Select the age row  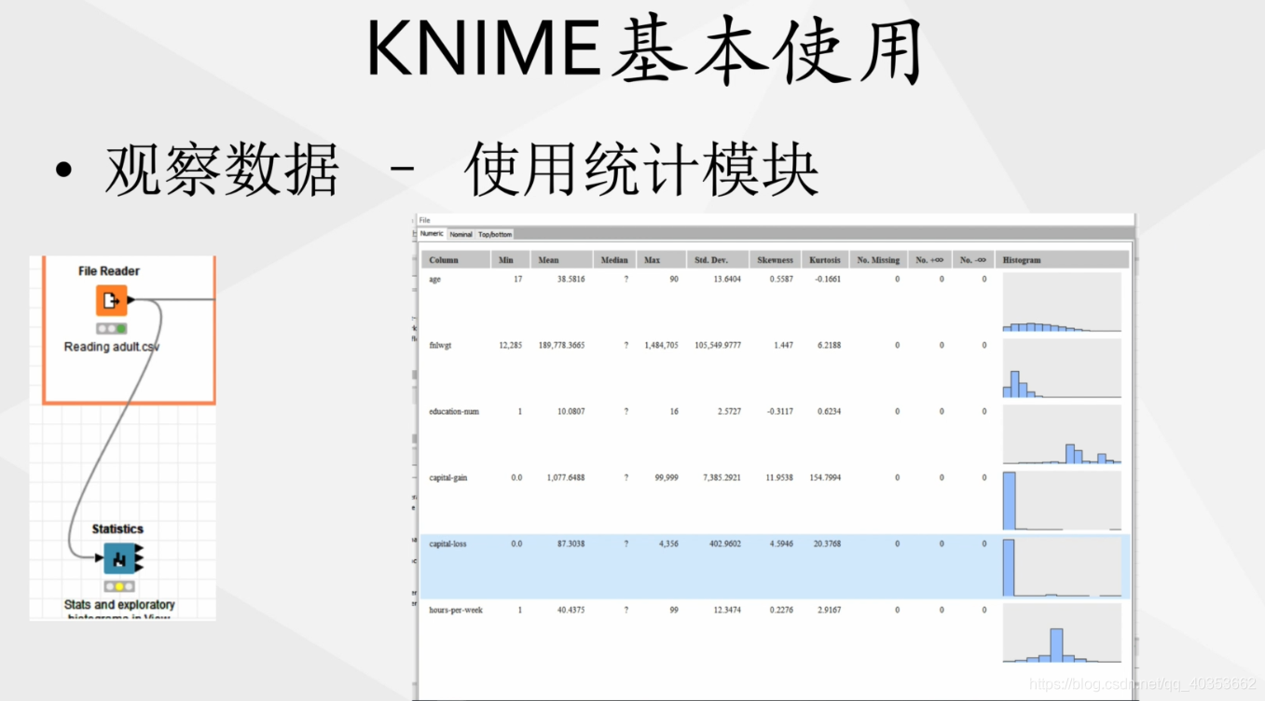[775, 302]
